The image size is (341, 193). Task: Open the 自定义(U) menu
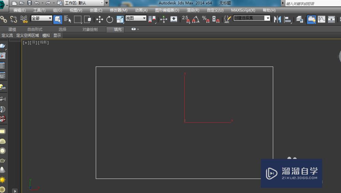click(x=215, y=10)
